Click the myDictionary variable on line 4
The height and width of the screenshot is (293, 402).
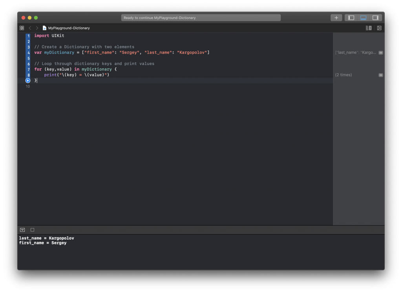[59, 52]
